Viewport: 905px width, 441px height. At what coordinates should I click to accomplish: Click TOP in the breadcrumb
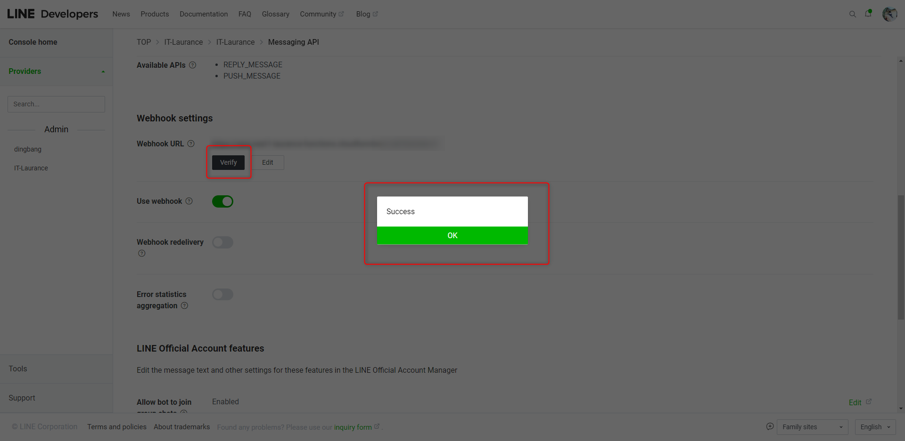(x=144, y=42)
